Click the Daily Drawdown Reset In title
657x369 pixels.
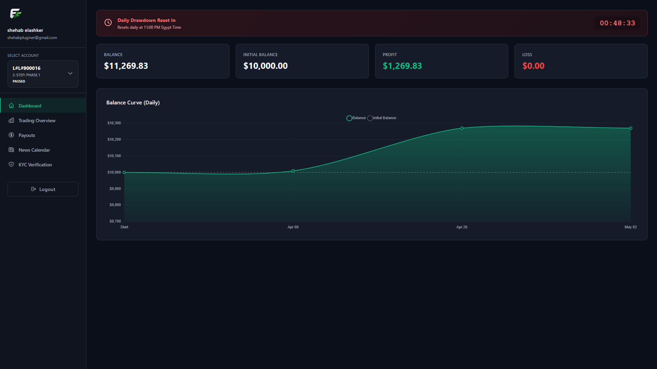click(x=146, y=20)
